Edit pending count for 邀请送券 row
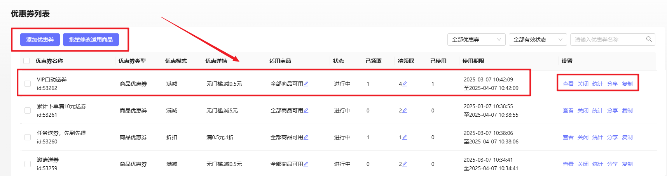Screen dimensions: 667x176 (x=405, y=164)
